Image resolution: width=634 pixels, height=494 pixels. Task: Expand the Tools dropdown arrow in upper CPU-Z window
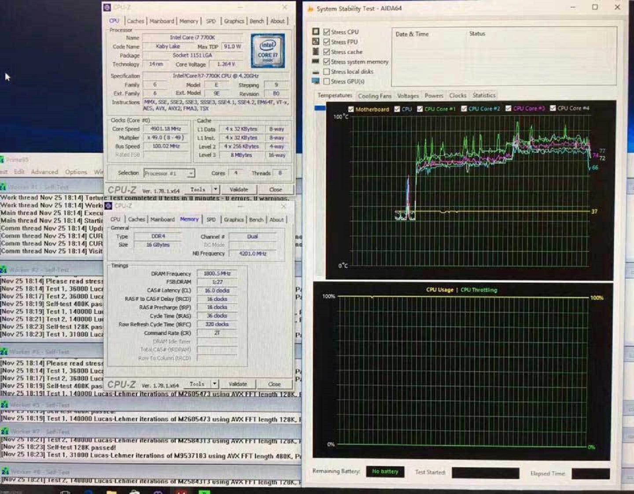point(215,189)
